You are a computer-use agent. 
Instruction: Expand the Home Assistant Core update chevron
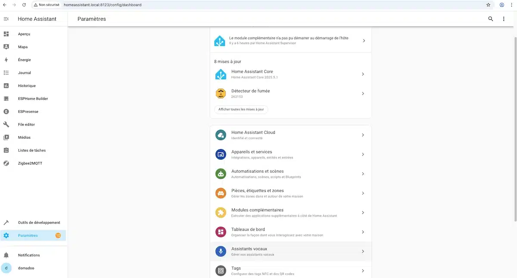(x=363, y=74)
